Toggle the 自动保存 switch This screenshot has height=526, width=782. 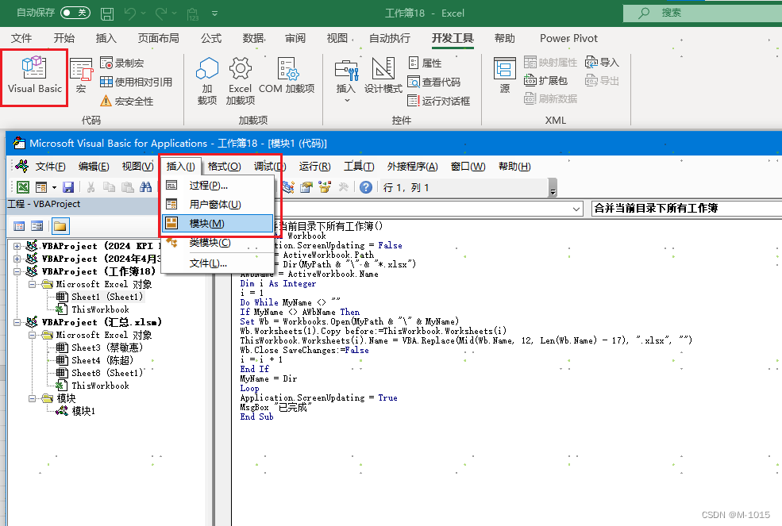click(x=75, y=13)
